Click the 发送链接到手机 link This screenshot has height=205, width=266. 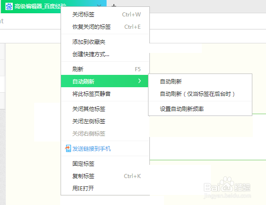point(92,149)
